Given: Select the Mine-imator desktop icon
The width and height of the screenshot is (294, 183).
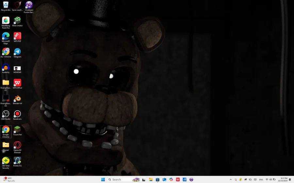Looking at the screenshot, I should pos(17,22).
